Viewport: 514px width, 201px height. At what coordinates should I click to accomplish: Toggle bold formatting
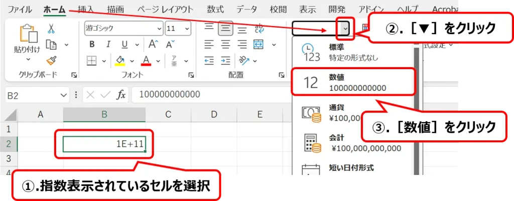coord(92,45)
